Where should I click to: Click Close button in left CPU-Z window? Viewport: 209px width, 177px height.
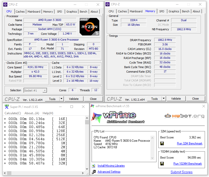click(93, 99)
